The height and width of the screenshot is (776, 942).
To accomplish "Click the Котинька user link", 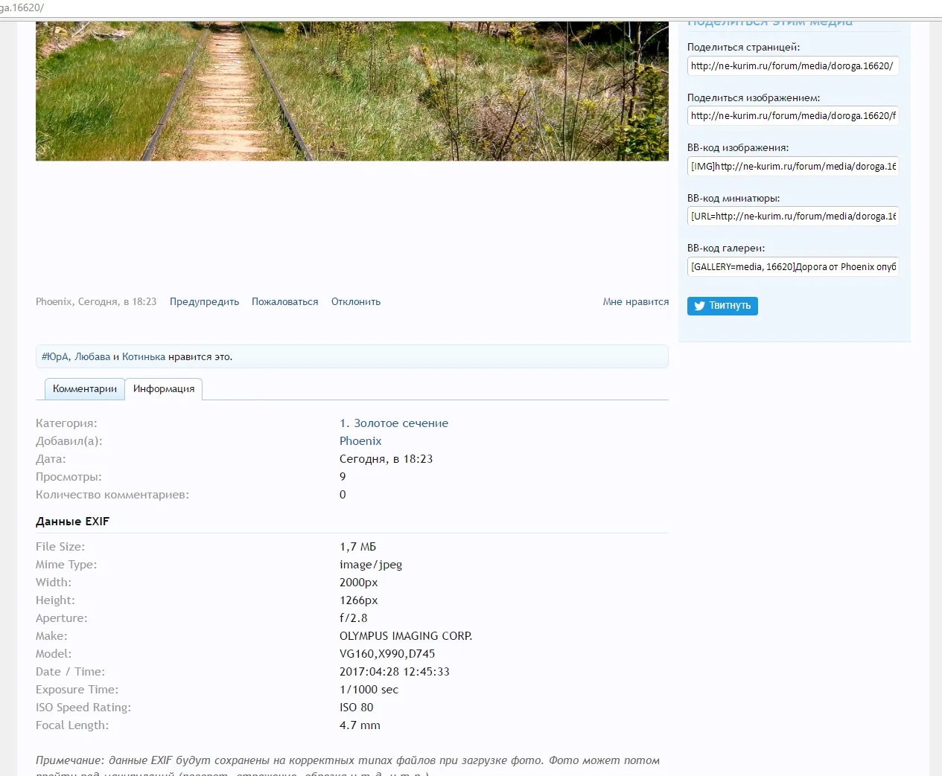I will pyautogui.click(x=143, y=356).
